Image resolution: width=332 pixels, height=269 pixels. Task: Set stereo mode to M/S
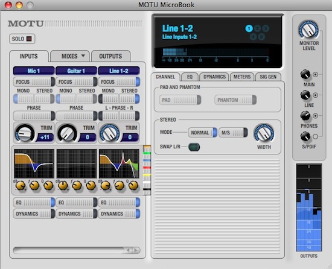pyautogui.click(x=233, y=133)
